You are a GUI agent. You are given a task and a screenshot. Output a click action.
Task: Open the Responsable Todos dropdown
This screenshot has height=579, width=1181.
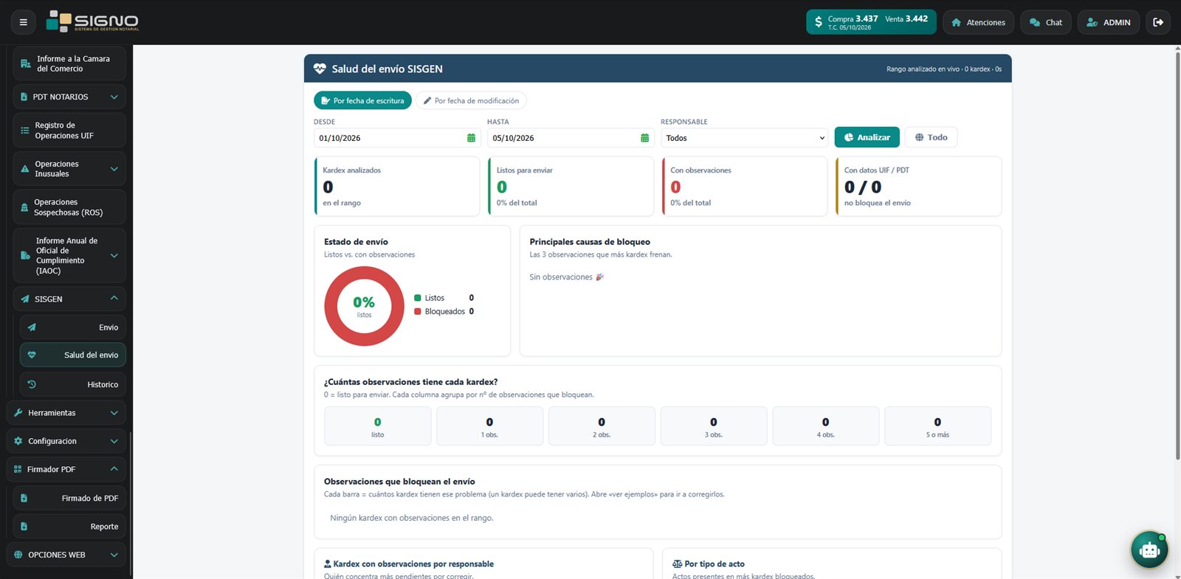point(744,138)
